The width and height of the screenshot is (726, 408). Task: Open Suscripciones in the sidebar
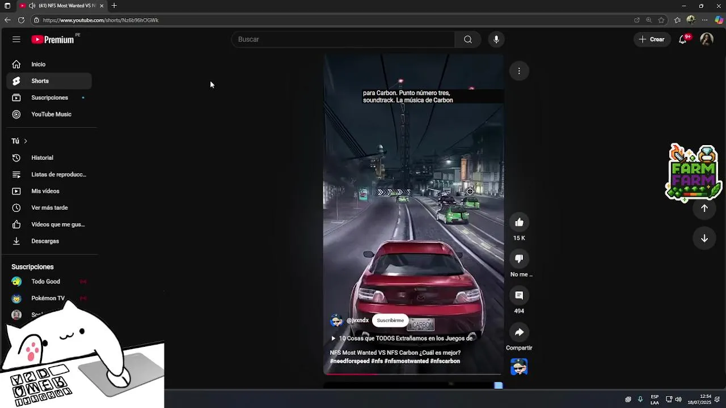[x=49, y=97]
